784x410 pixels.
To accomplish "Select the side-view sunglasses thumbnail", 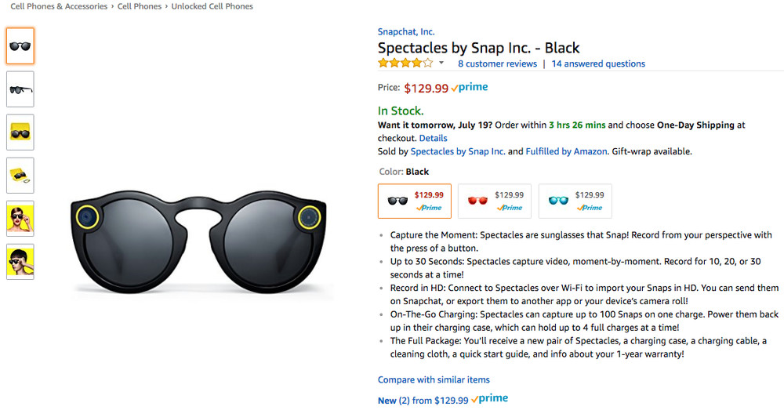I will click(x=20, y=89).
